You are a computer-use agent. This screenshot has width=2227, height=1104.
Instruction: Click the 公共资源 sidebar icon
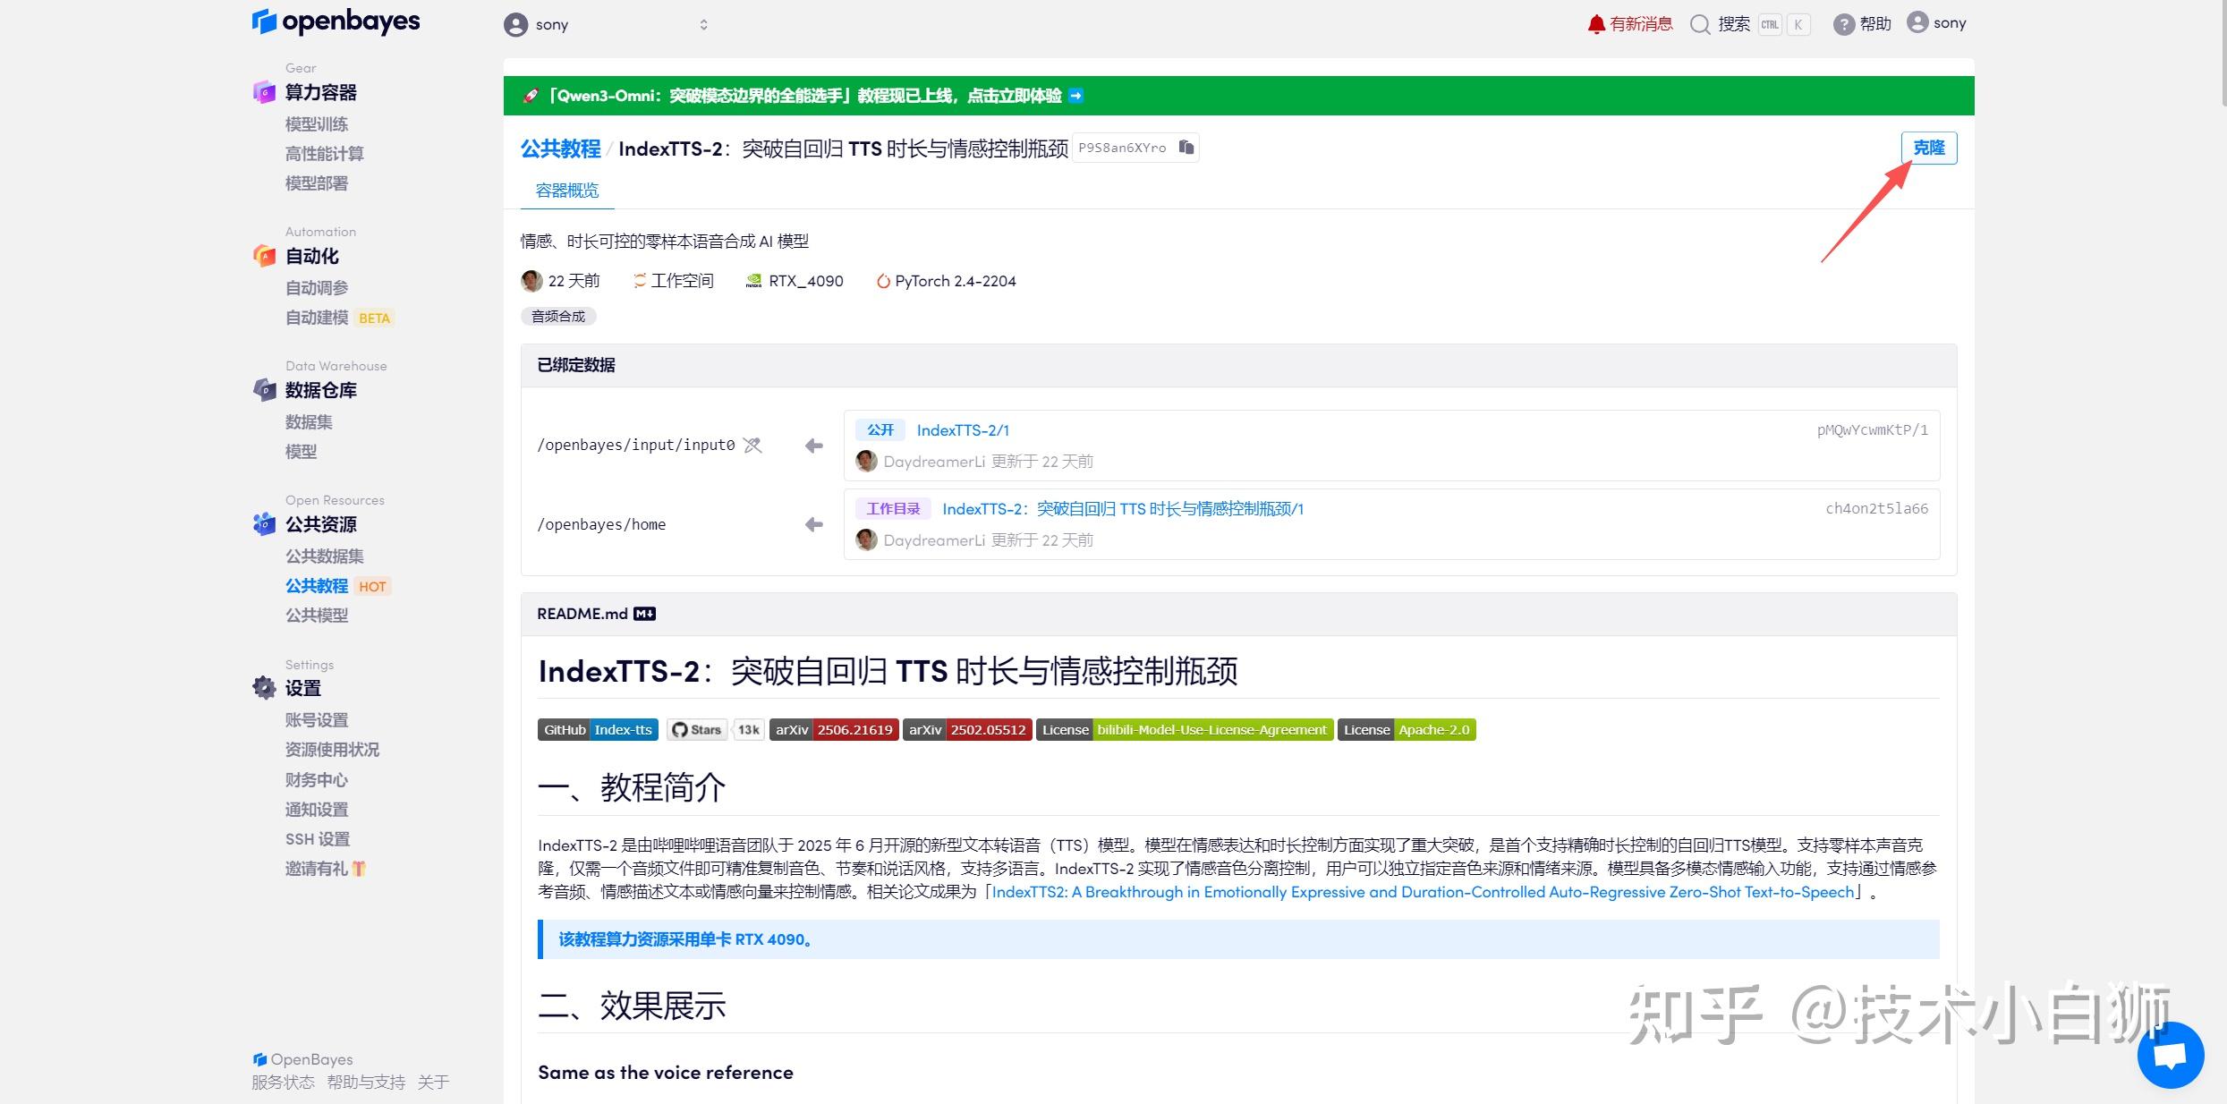[x=264, y=525]
